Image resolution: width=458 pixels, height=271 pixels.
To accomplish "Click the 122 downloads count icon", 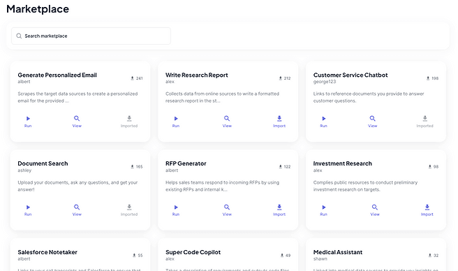I will [280, 167].
